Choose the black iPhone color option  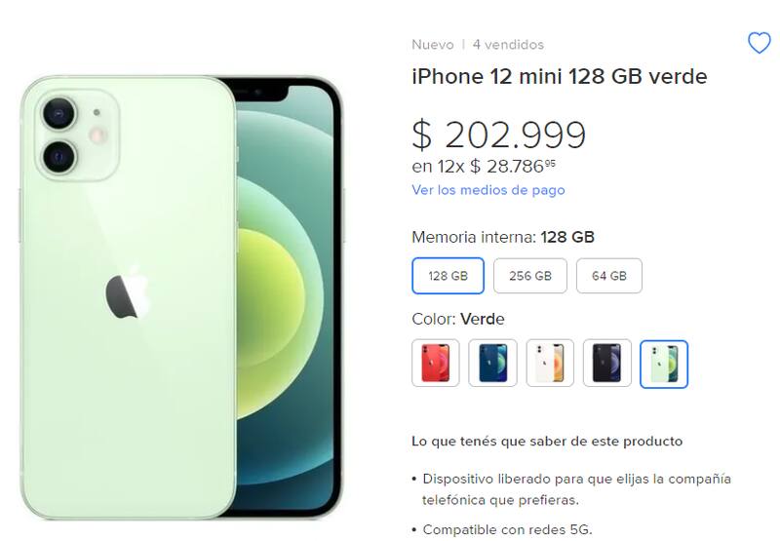pyautogui.click(x=606, y=363)
